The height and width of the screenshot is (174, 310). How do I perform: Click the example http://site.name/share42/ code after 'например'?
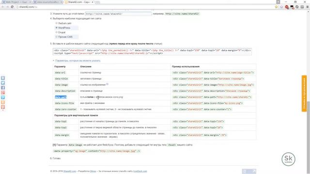182,14
